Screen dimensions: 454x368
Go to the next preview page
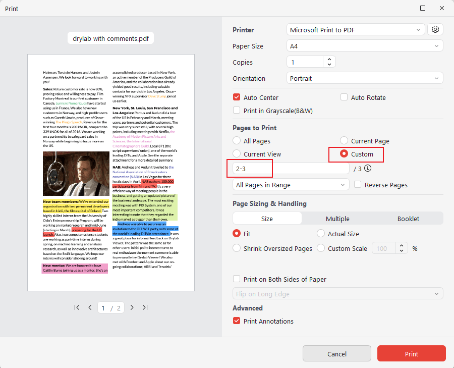click(132, 307)
